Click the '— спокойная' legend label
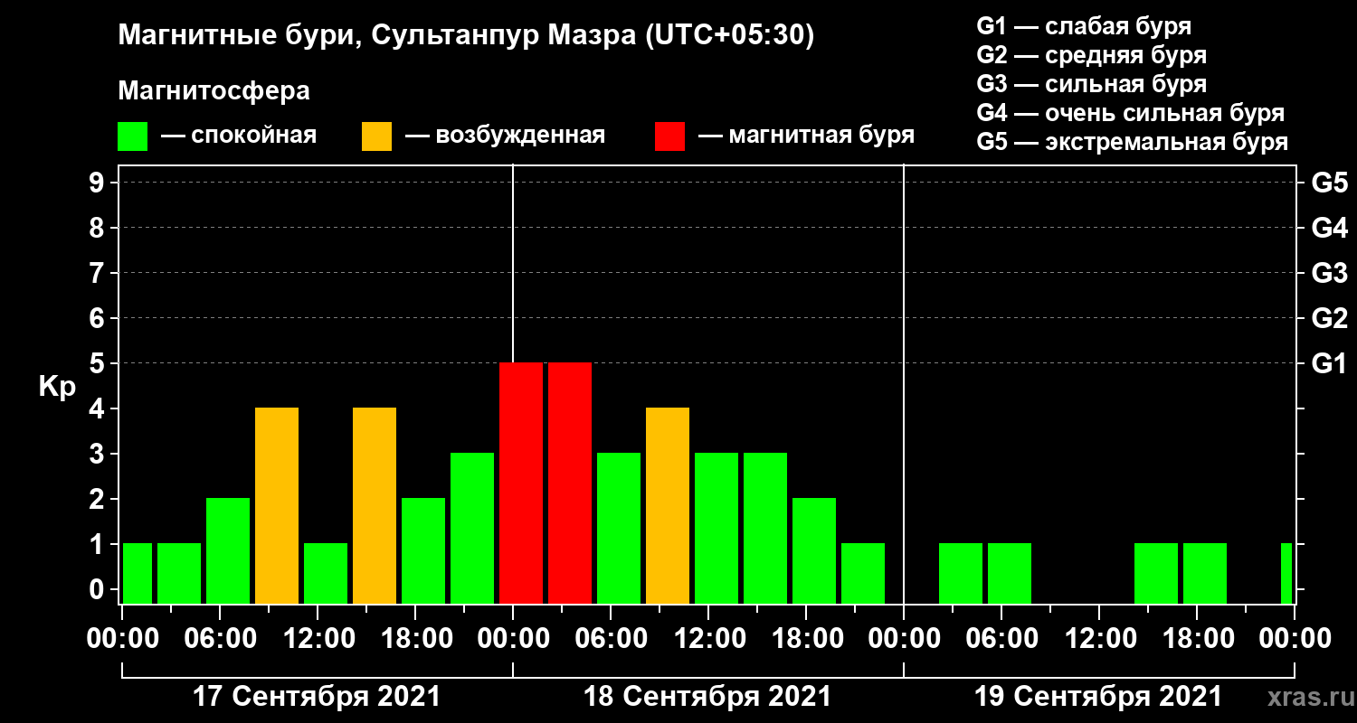 (x=239, y=136)
